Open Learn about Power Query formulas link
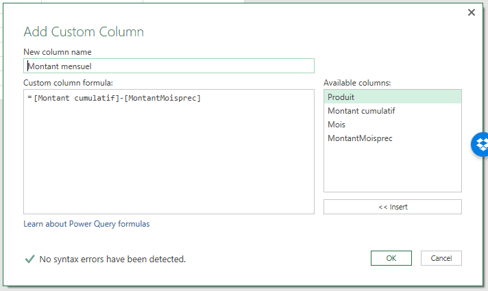Image resolution: width=488 pixels, height=291 pixels. [86, 224]
